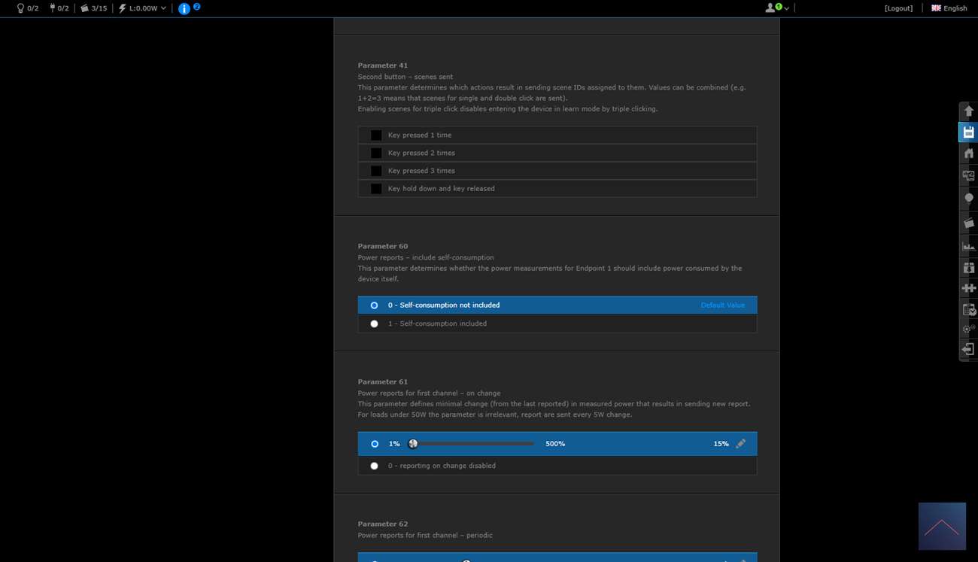978x562 pixels.
Task: Tick 'Key hold down and key released'
Action: tap(376, 189)
